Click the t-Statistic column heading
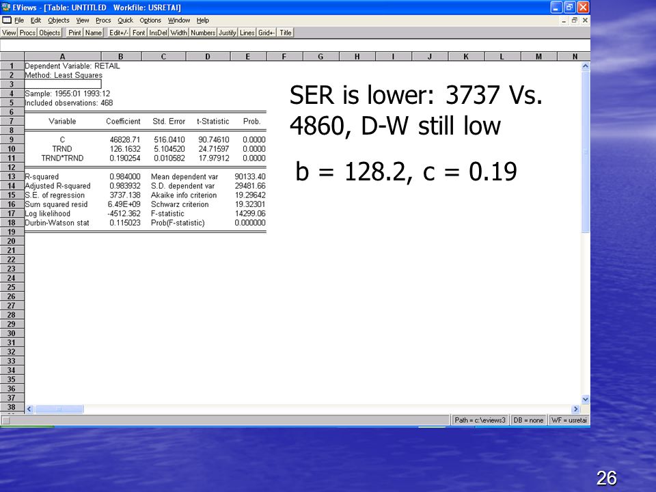 pyautogui.click(x=213, y=122)
